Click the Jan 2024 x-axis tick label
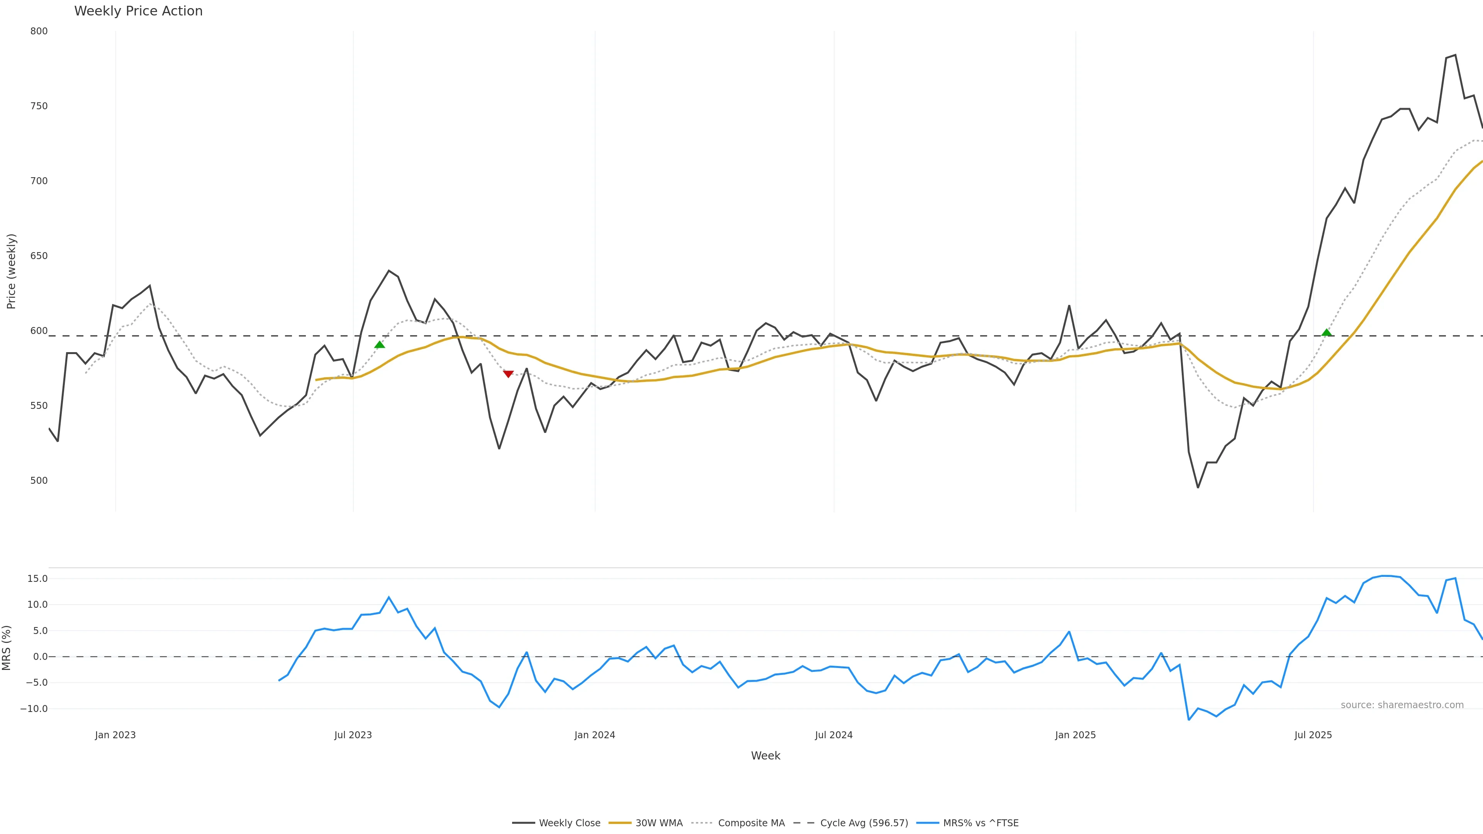Viewport: 1483px width, 834px height. click(x=595, y=735)
